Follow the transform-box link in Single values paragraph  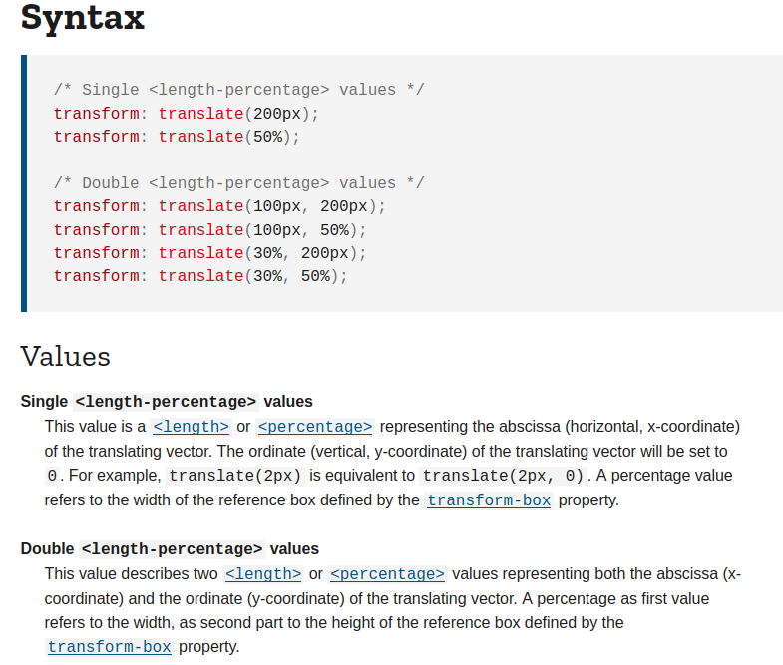(x=489, y=500)
